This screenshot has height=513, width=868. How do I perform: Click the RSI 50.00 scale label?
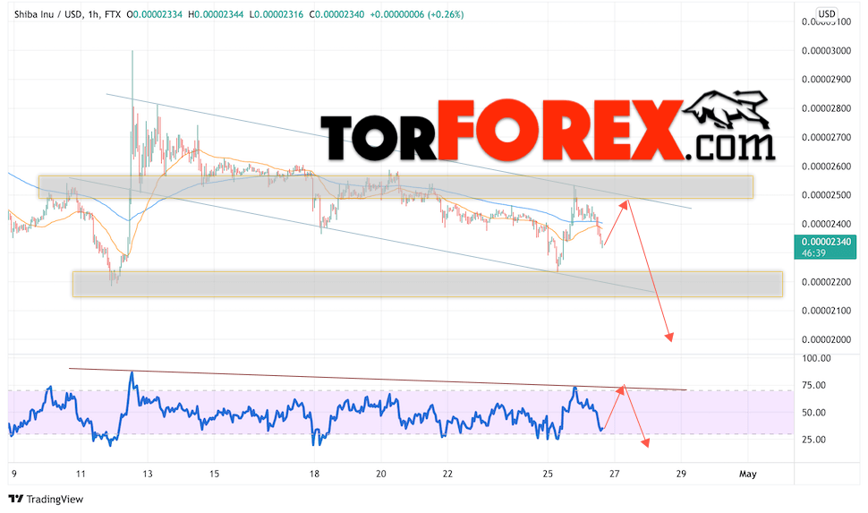813,413
